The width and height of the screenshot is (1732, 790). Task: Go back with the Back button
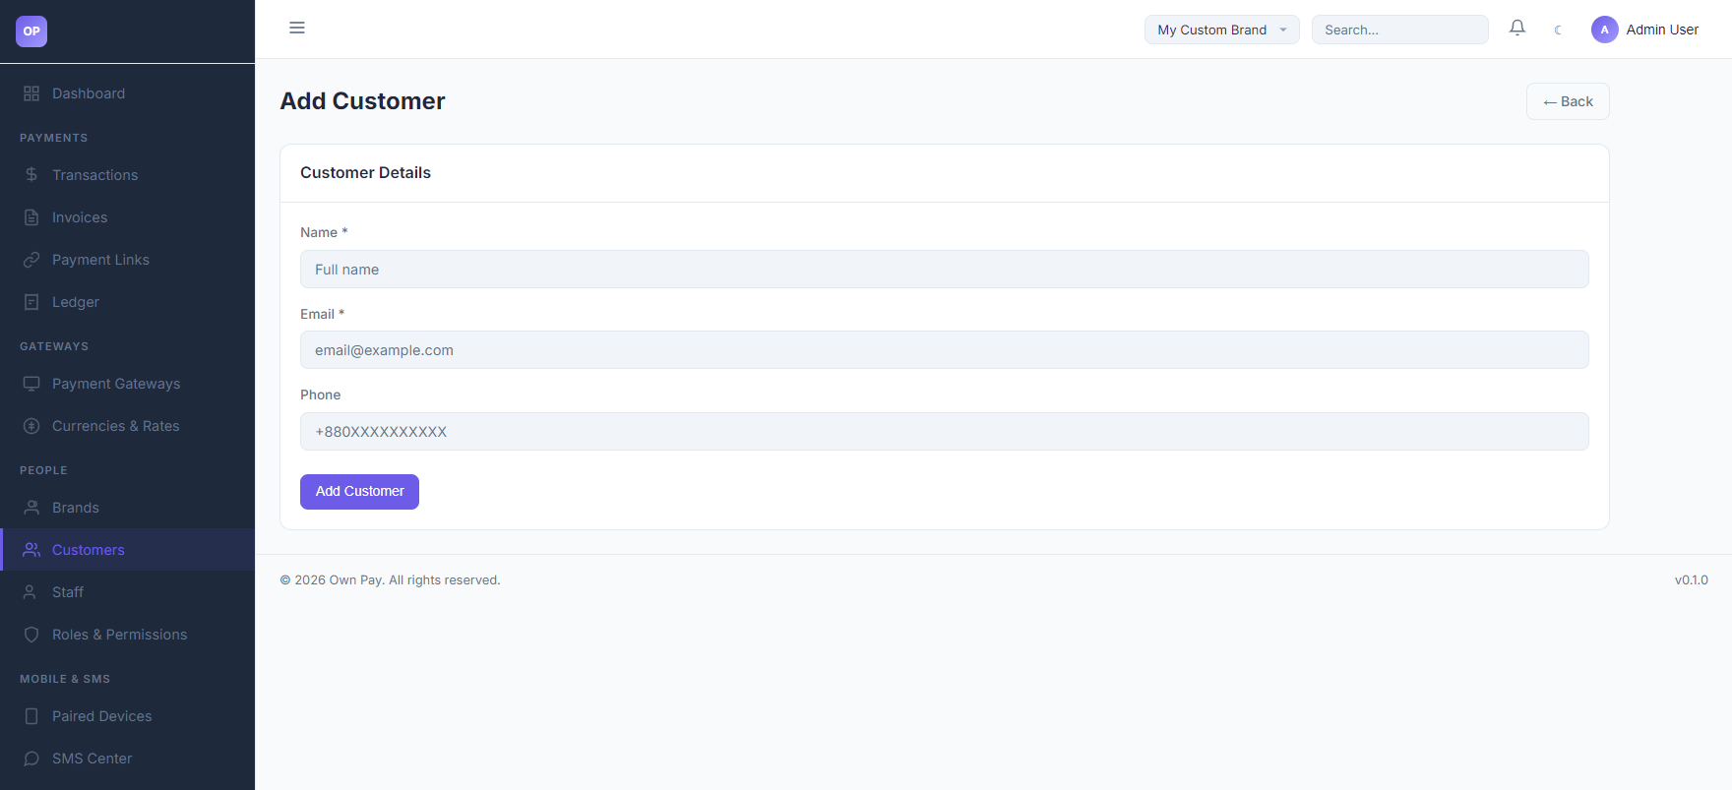point(1568,101)
